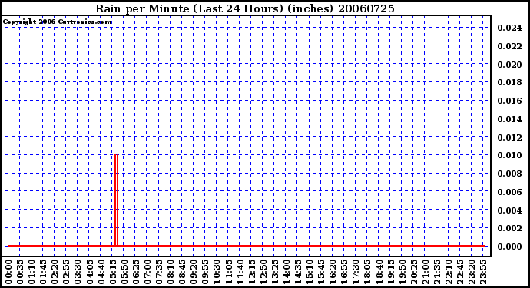Select the 07:00 time label

click(x=147, y=272)
